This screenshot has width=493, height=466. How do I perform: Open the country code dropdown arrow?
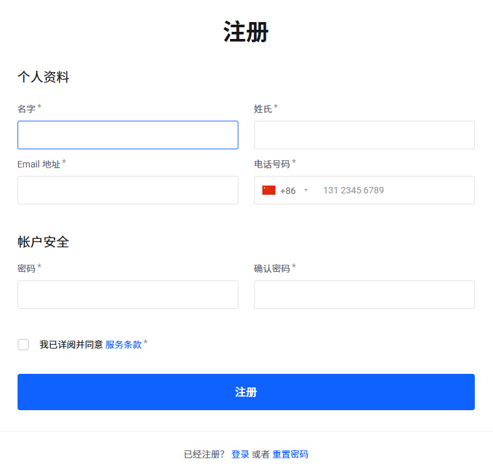pos(306,190)
